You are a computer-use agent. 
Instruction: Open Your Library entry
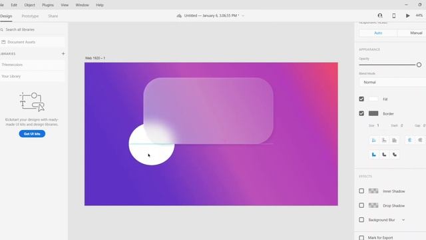pyautogui.click(x=32, y=76)
